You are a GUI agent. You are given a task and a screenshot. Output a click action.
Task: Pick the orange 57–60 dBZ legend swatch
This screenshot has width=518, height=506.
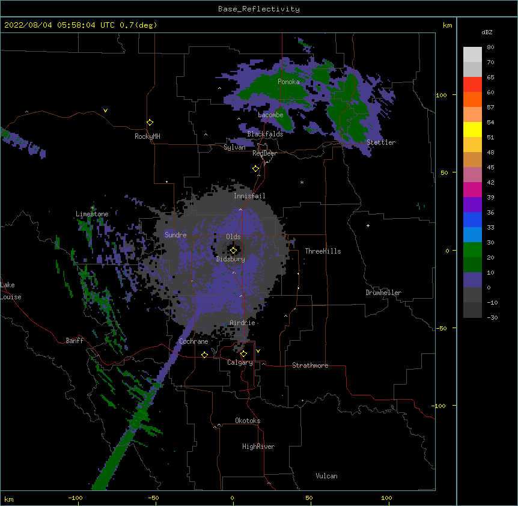click(x=472, y=99)
